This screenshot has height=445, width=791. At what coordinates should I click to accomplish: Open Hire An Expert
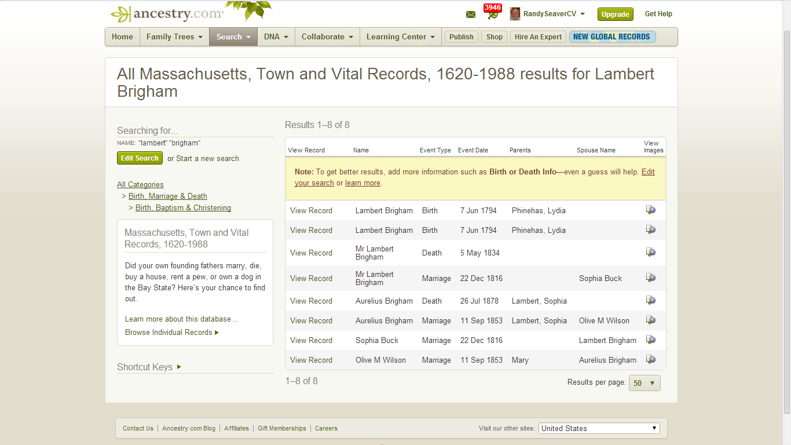coord(538,37)
